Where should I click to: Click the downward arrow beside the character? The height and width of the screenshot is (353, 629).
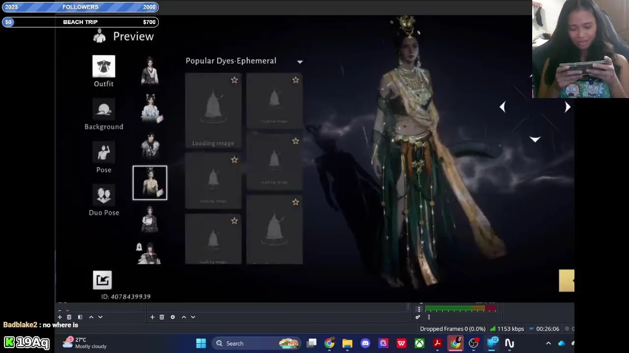click(x=535, y=140)
